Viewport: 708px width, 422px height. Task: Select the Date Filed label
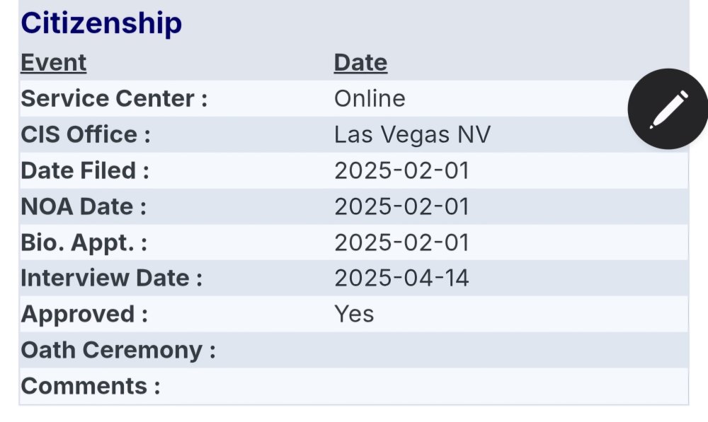click(x=85, y=170)
